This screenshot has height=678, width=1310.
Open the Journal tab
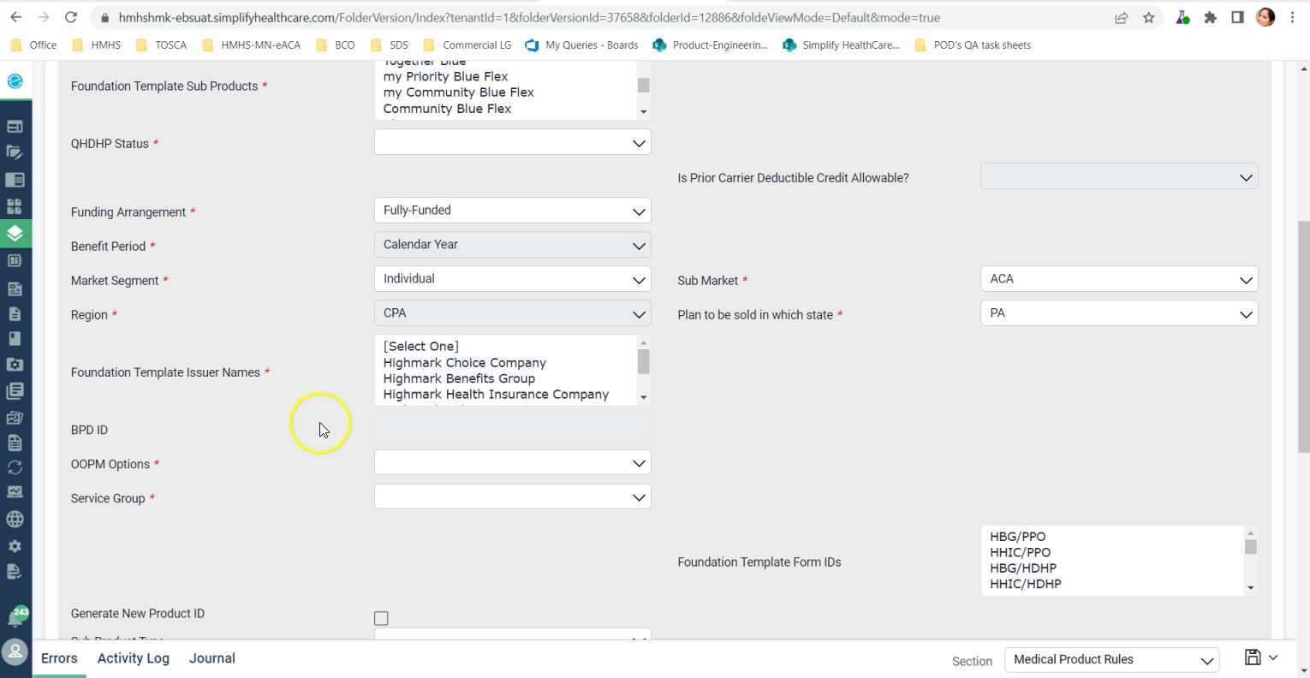[211, 658]
